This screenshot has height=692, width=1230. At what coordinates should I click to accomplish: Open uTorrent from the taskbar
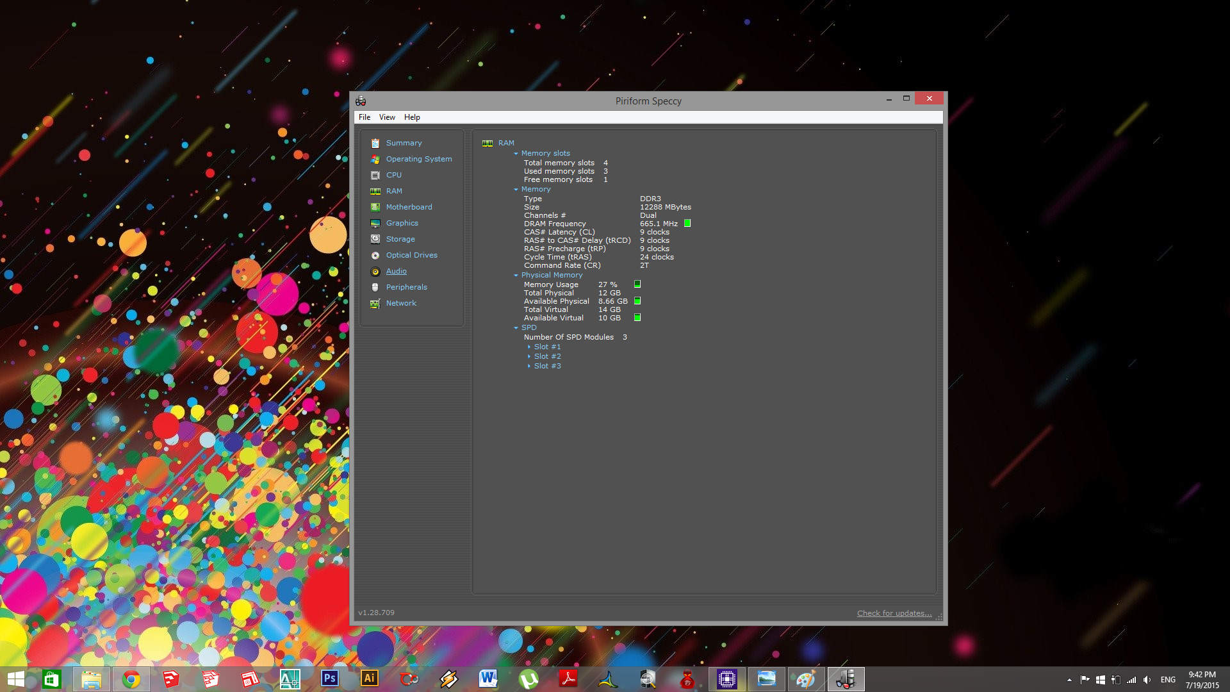tap(529, 679)
